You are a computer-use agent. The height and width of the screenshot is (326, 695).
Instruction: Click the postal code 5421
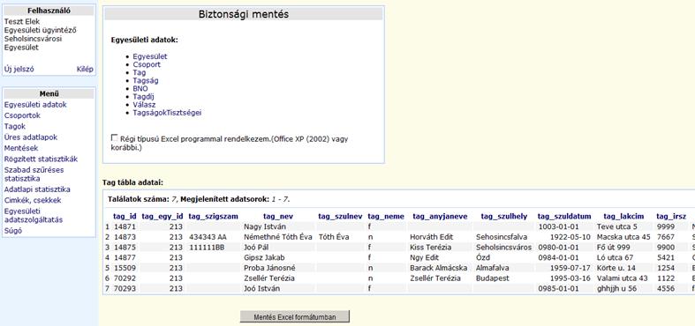[666, 257]
